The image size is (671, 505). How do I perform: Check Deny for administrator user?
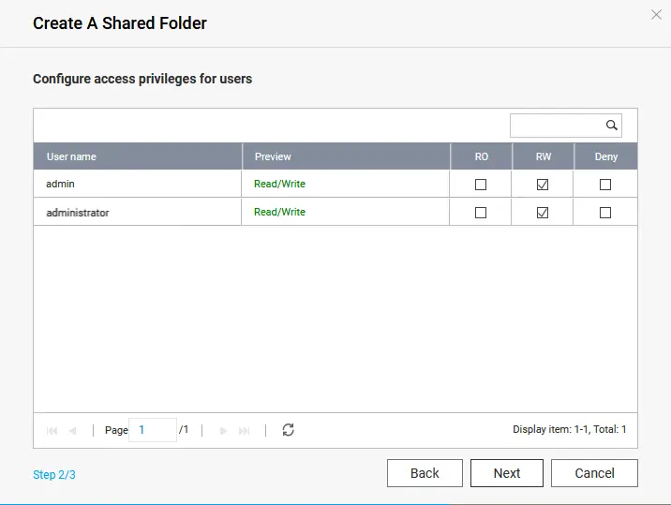[605, 213]
